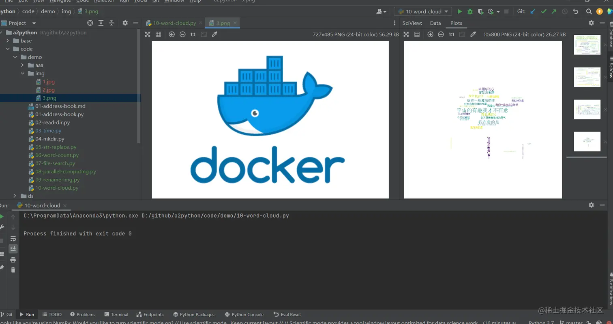Image resolution: width=613 pixels, height=324 pixels.
Task: Switch to the 10-word-cloud.py editor tab
Action: (174, 23)
